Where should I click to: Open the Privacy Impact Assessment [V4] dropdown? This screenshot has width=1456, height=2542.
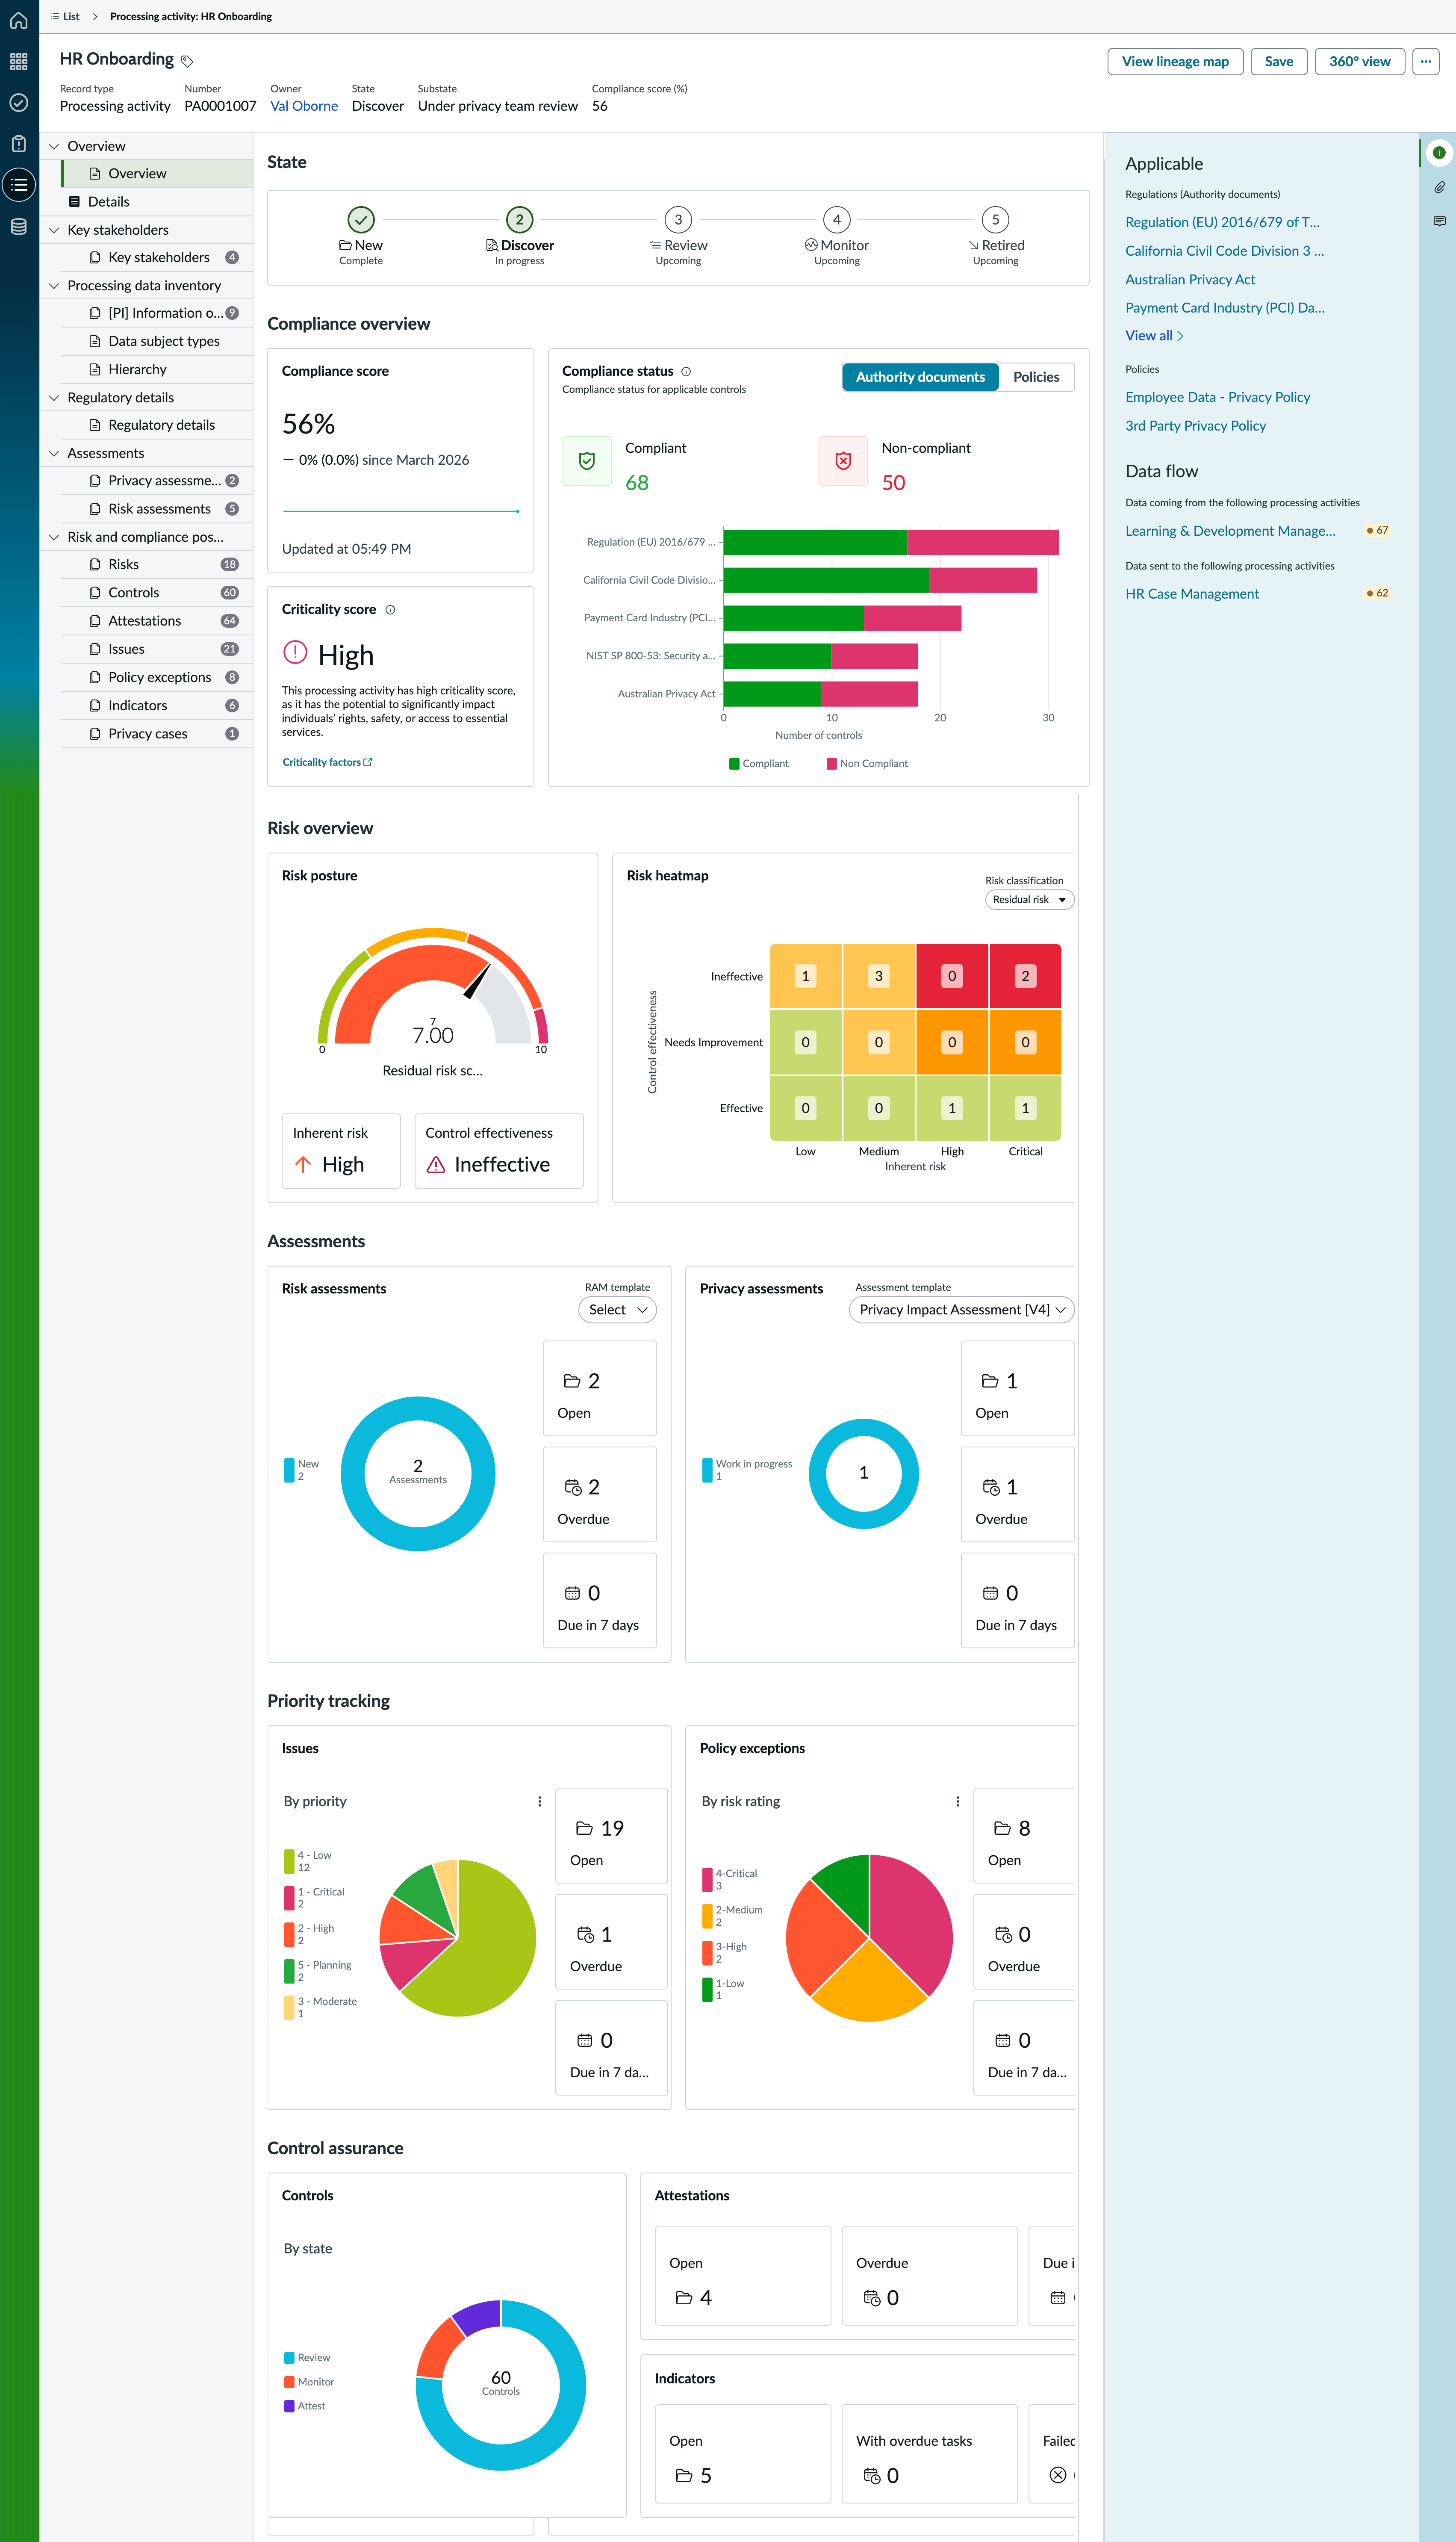[961, 1310]
